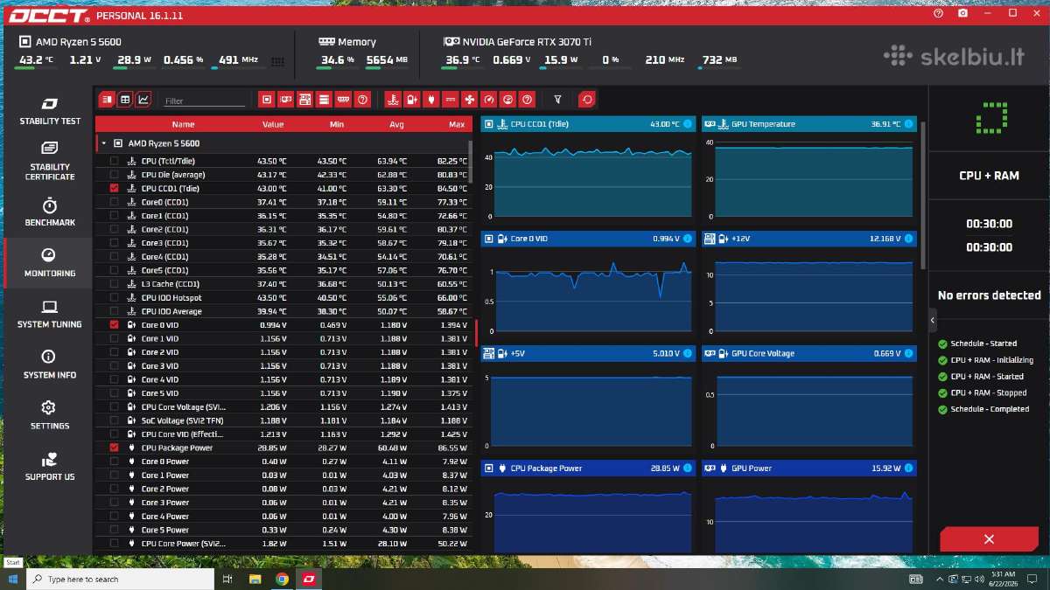
Task: Toggle the storage hardware filter icon
Action: coord(324,100)
